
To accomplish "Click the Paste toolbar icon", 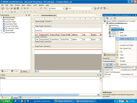I will coord(28,9).
